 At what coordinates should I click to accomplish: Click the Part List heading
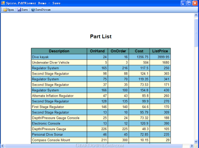coord(101,36)
